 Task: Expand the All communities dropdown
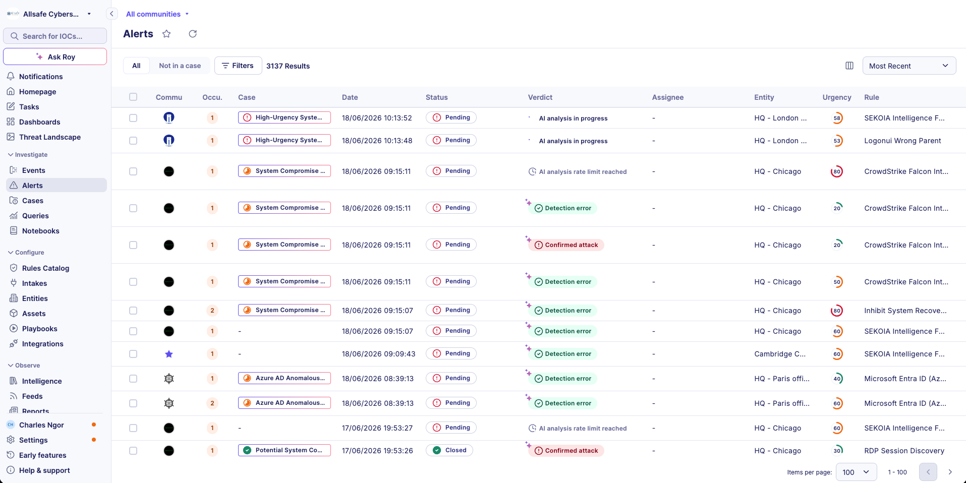pyautogui.click(x=157, y=14)
